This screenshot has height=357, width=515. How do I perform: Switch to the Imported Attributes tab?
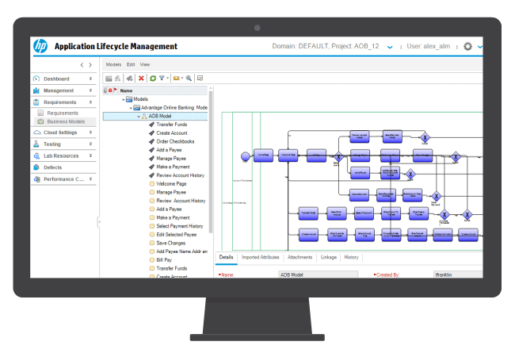tap(261, 257)
